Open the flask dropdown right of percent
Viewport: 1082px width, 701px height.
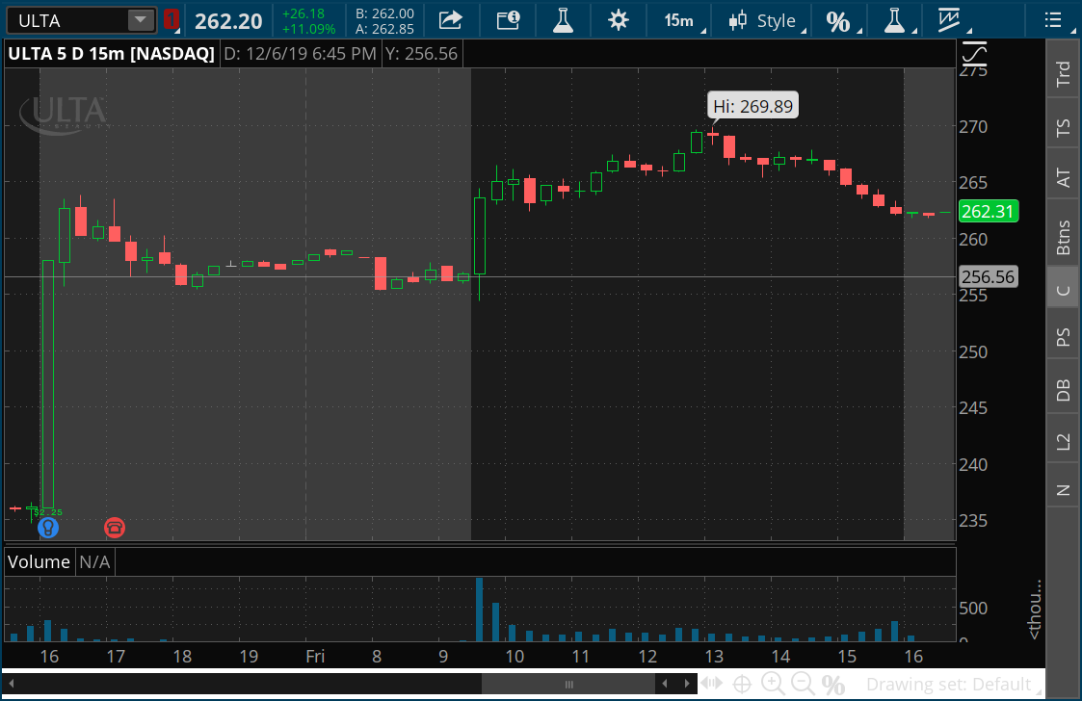[899, 20]
